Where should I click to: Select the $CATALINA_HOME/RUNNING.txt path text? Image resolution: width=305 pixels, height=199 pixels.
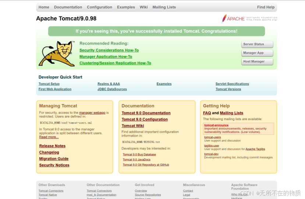(x=141, y=142)
